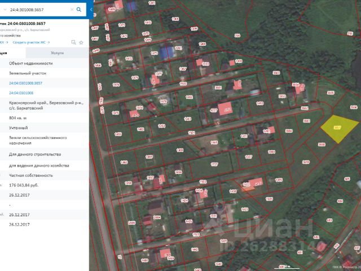Image resolution: width=361 pixels, height=271 pixels.
Task: Select road parcel labeled 1502
Action: pos(203,182)
